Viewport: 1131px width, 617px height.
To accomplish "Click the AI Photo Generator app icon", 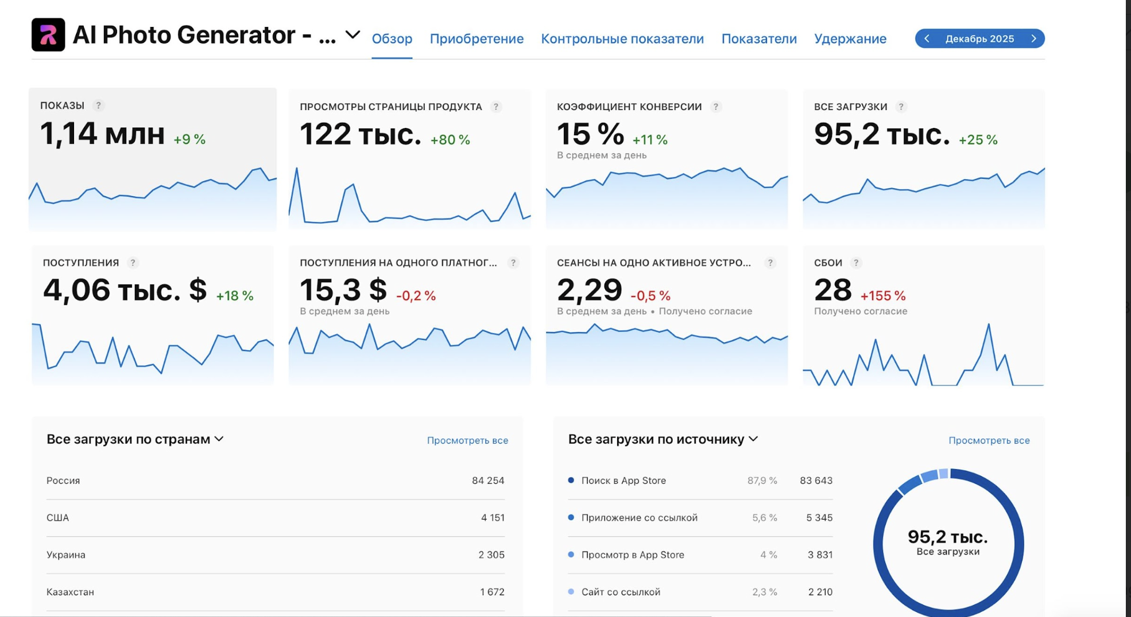I will 48,34.
